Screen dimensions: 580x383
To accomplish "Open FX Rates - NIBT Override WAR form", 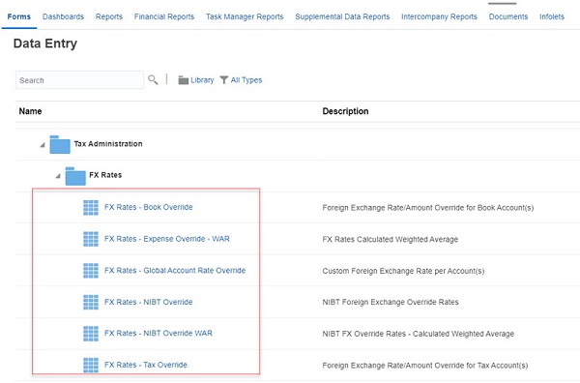I will click(x=159, y=333).
